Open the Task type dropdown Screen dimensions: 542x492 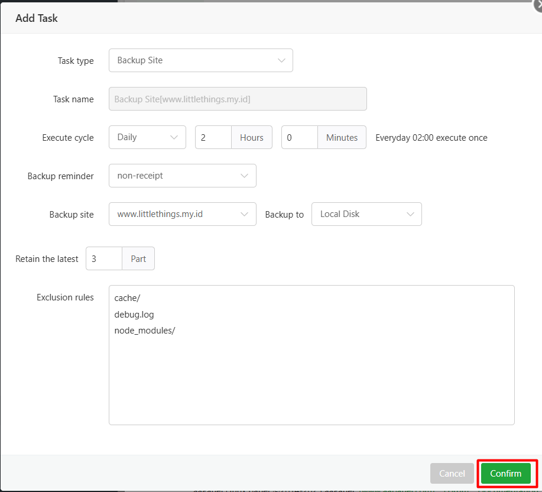coord(200,60)
